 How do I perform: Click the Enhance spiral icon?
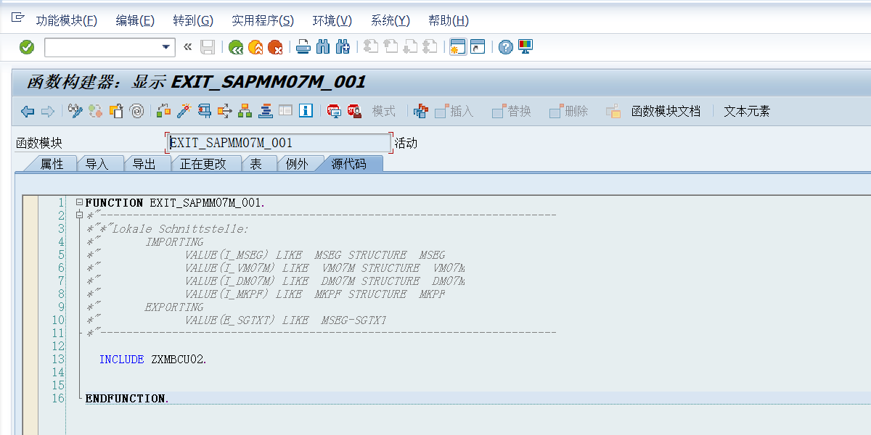pyautogui.click(x=136, y=111)
